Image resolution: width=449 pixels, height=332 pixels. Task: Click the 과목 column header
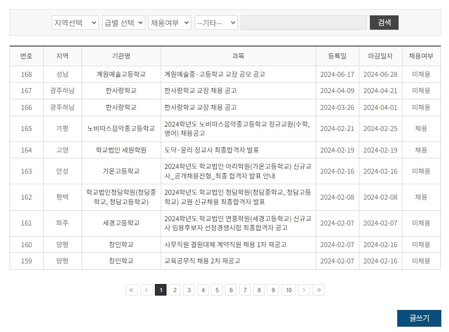(x=238, y=56)
